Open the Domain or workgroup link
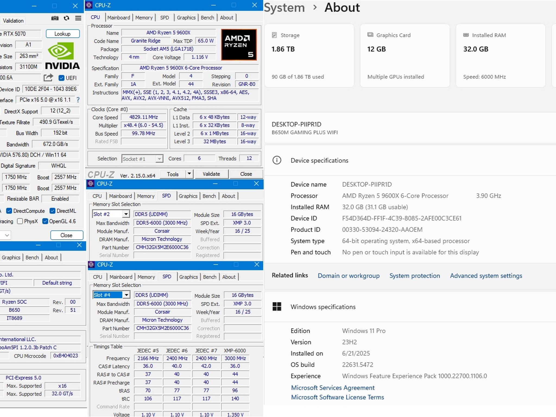This screenshot has height=417, width=556. pyautogui.click(x=349, y=276)
